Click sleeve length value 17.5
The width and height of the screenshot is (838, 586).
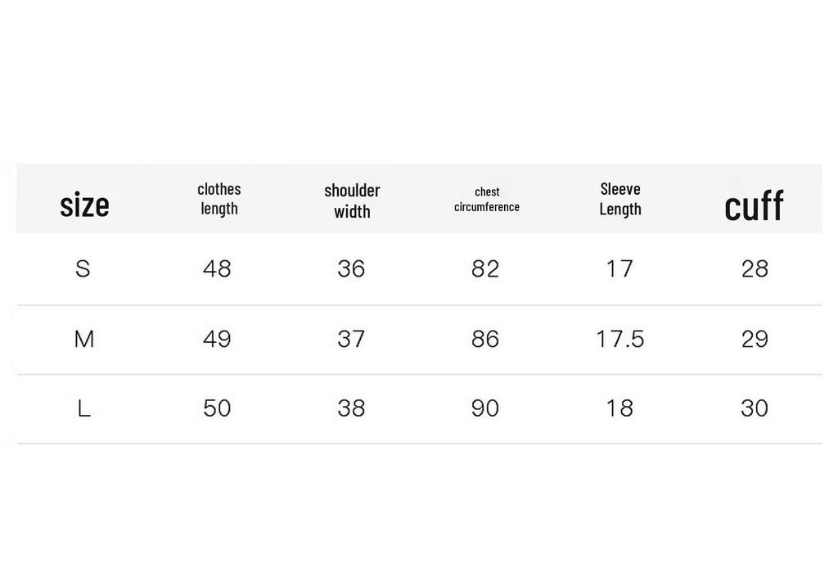pos(620,339)
